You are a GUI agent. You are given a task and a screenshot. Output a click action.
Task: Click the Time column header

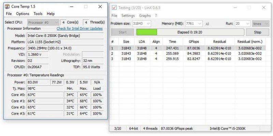173,41
